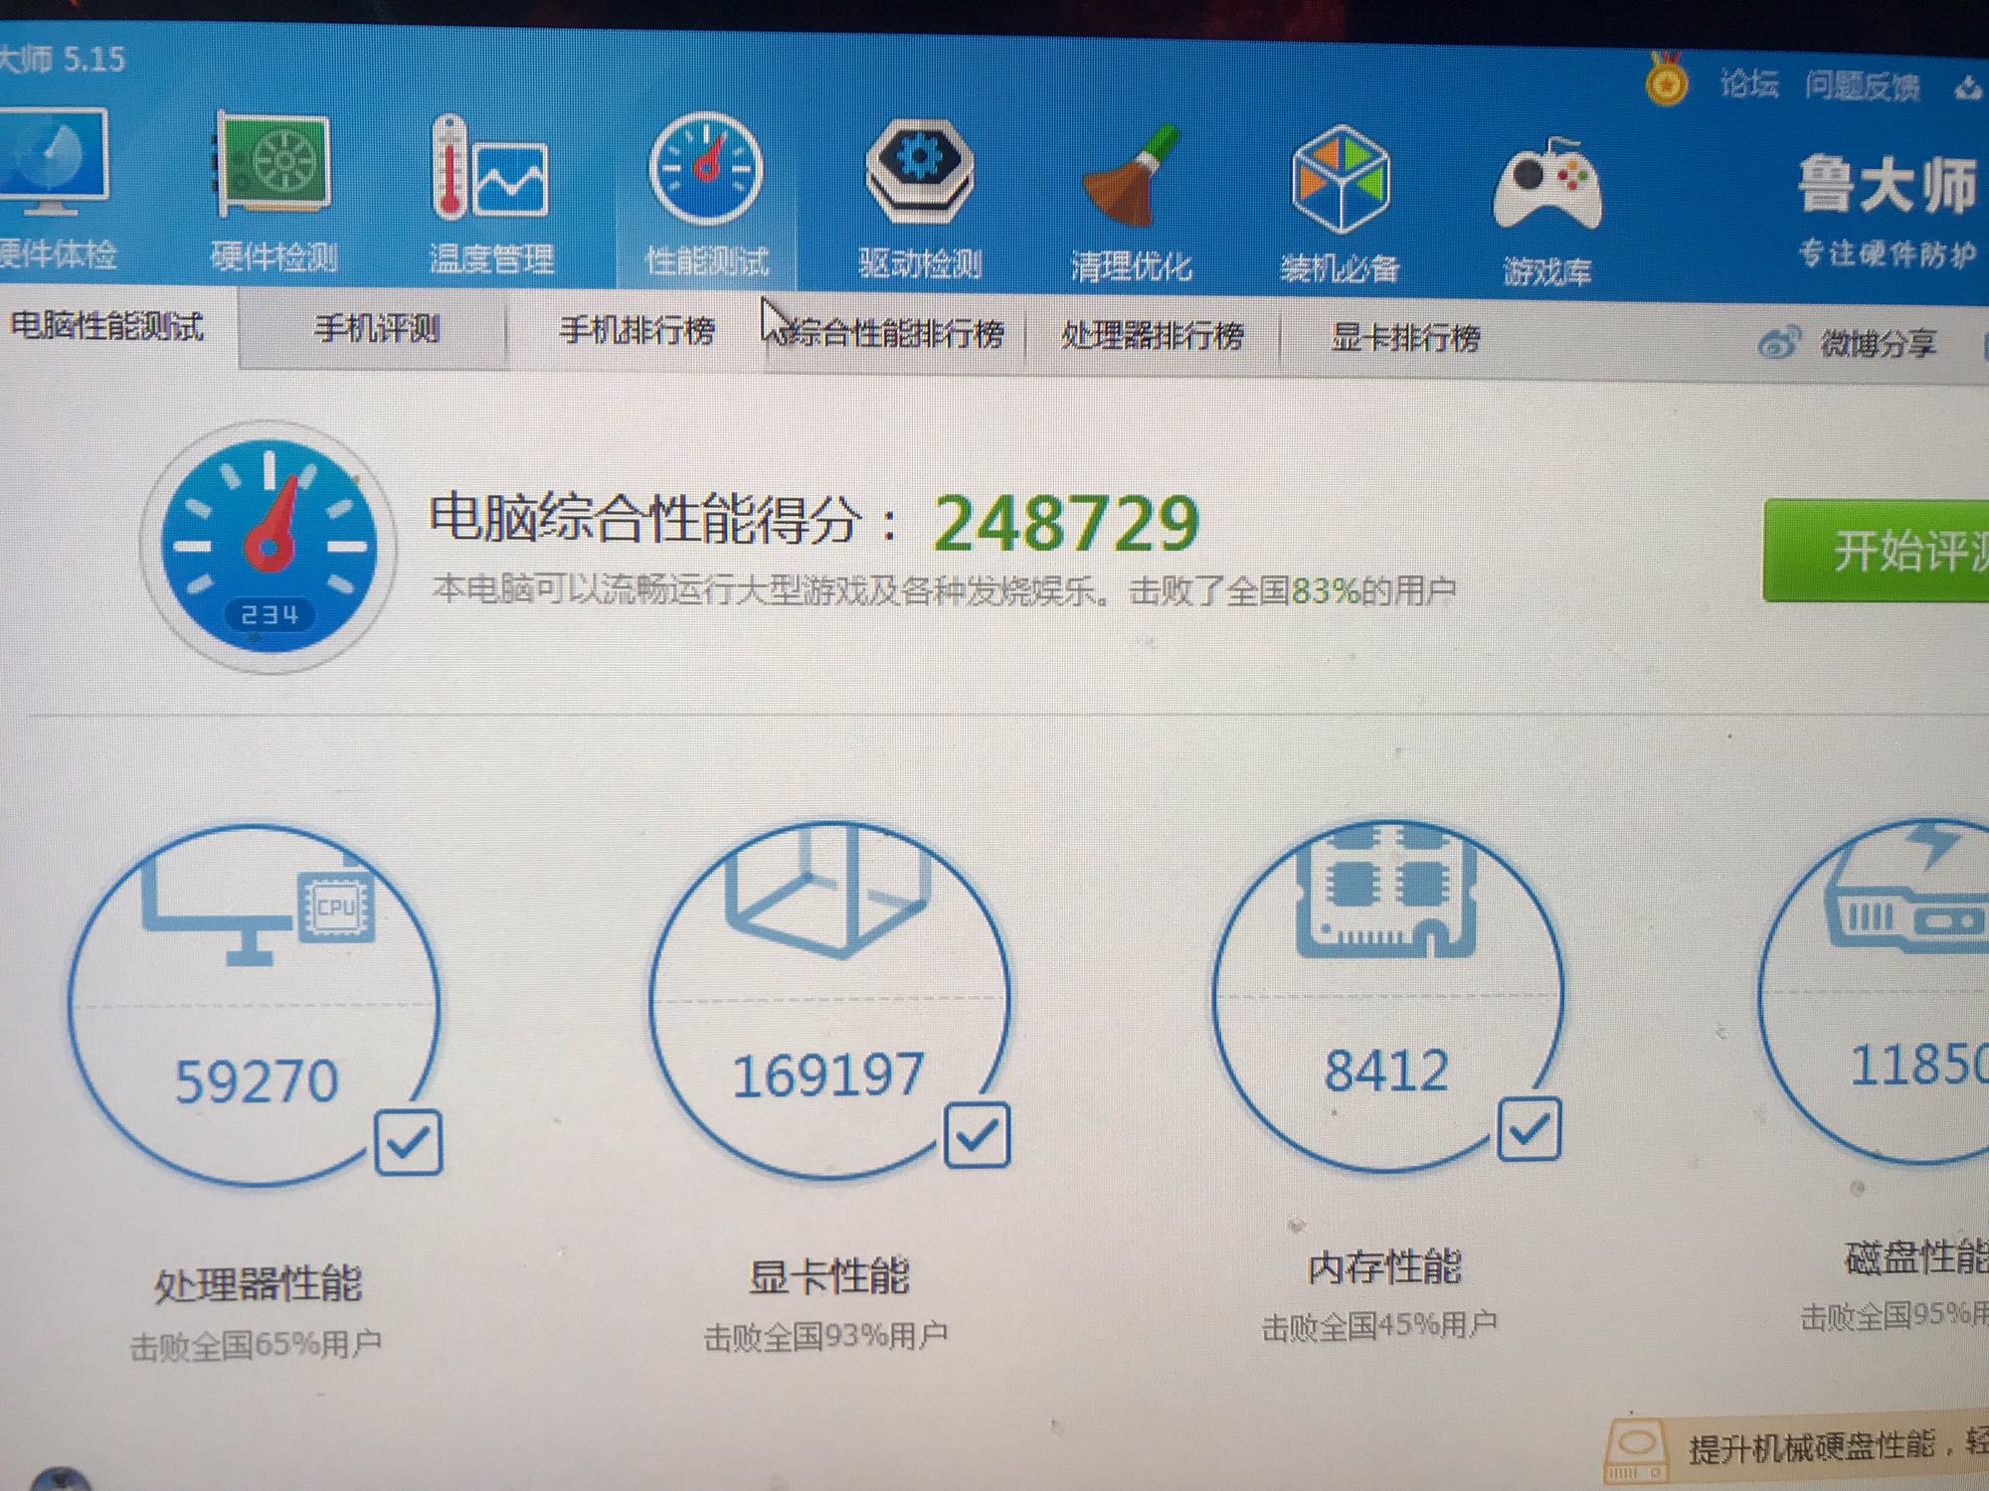Image resolution: width=1989 pixels, height=1491 pixels.
Task: Switch to 处理器排行榜 tab
Action: (x=1152, y=336)
